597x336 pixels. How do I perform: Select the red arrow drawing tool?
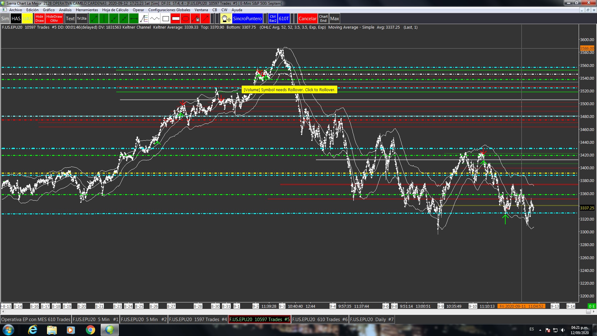[205, 19]
